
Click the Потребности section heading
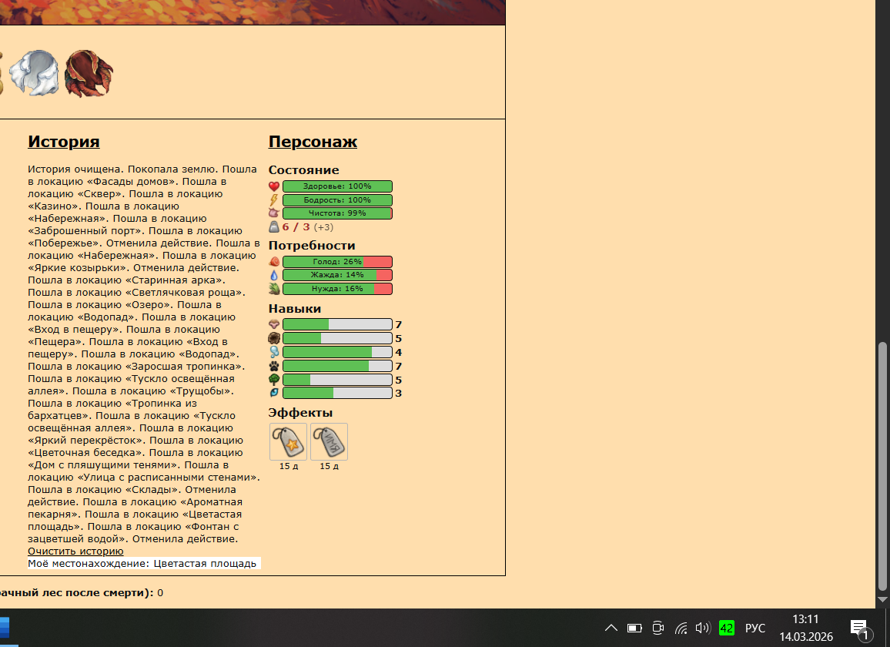(312, 246)
